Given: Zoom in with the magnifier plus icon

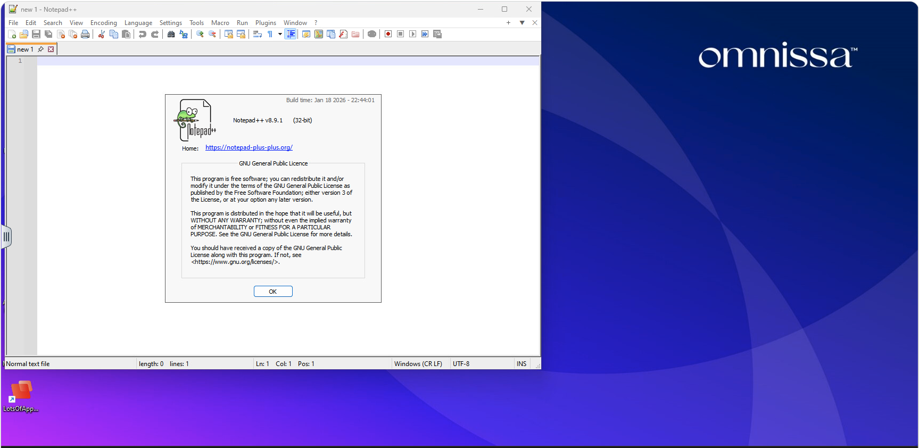Looking at the screenshot, I should [200, 34].
